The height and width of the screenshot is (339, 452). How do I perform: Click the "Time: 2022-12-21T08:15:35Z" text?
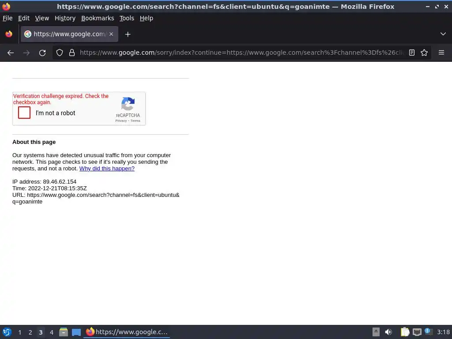(49, 188)
